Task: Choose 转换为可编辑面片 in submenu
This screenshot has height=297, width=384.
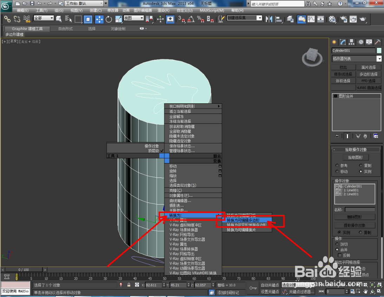Action: [x=247, y=230]
